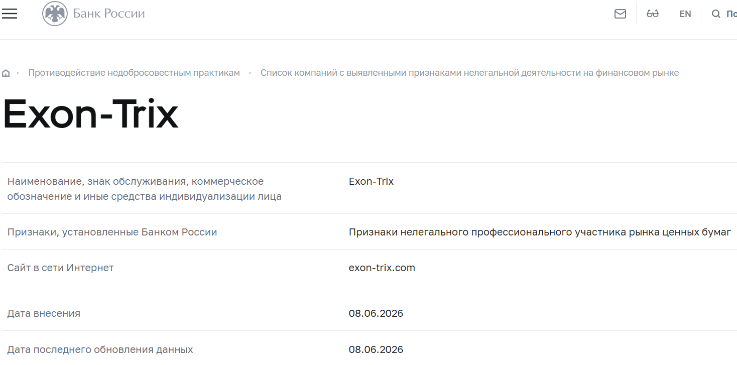The height and width of the screenshot is (365, 737).
Task: Toggle the glasses accessibility version icon
Action: tap(652, 14)
